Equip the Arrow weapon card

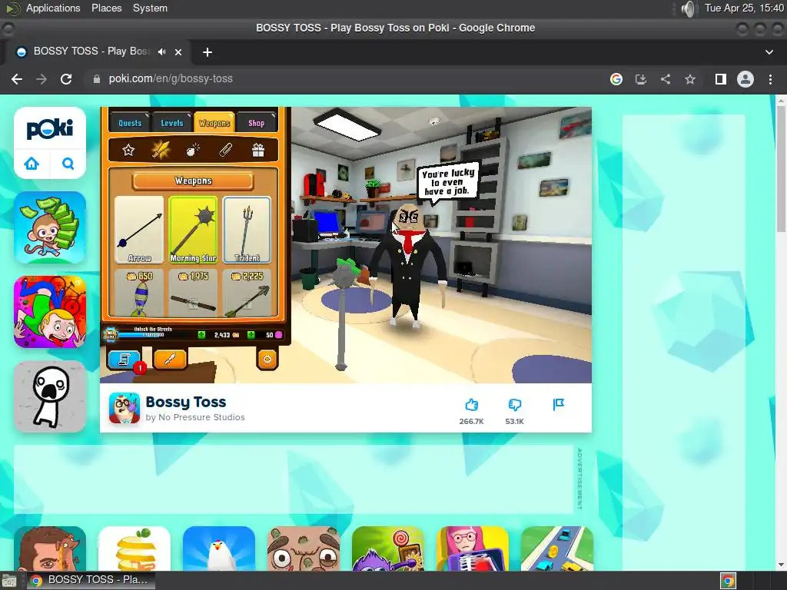139,230
